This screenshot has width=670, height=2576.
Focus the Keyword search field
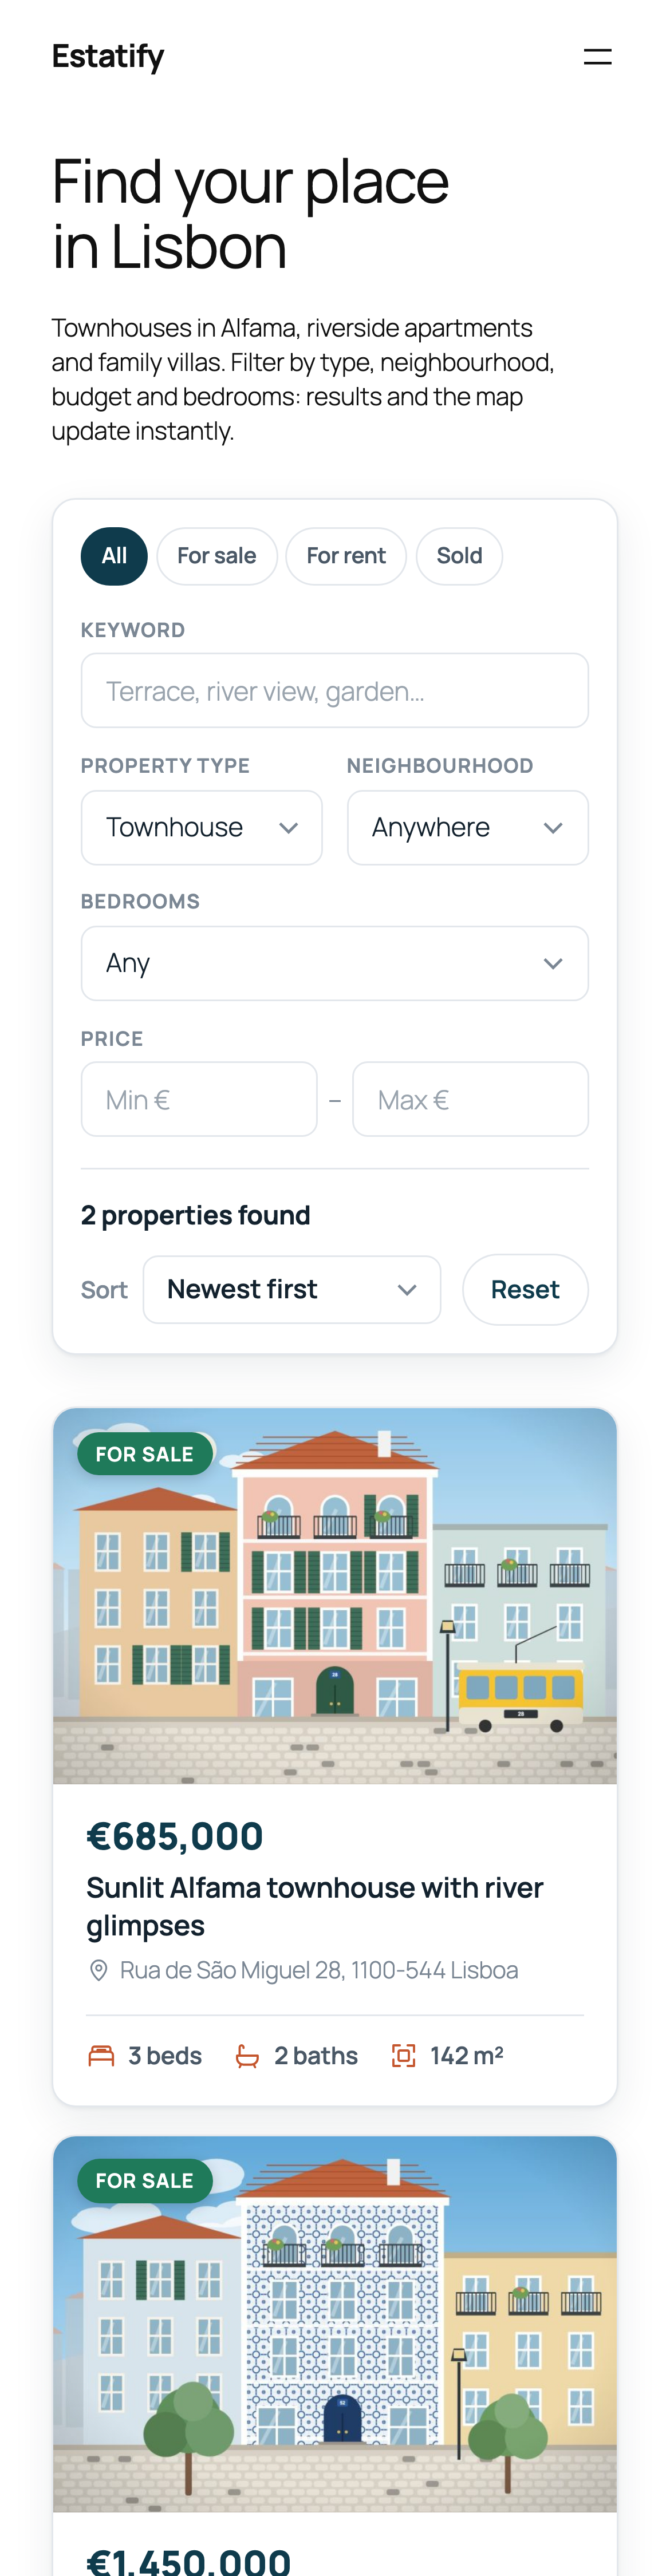[335, 691]
